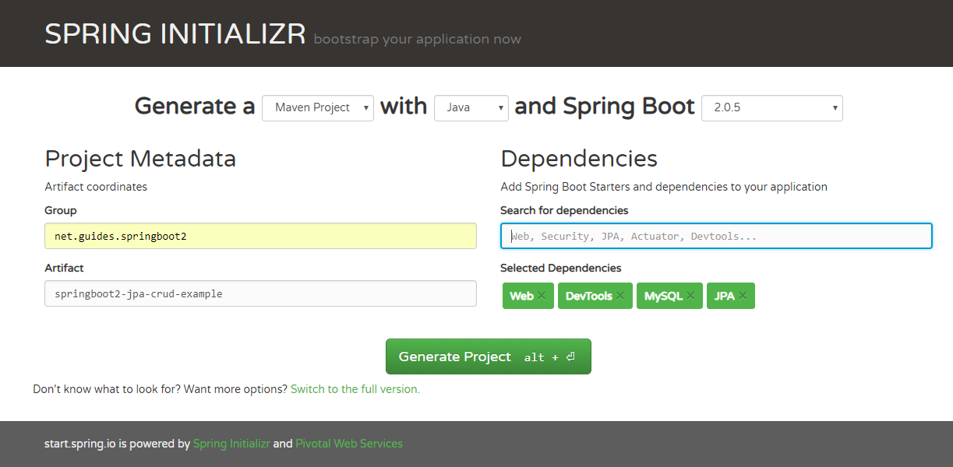Open the Pivotal Web Services link

349,443
